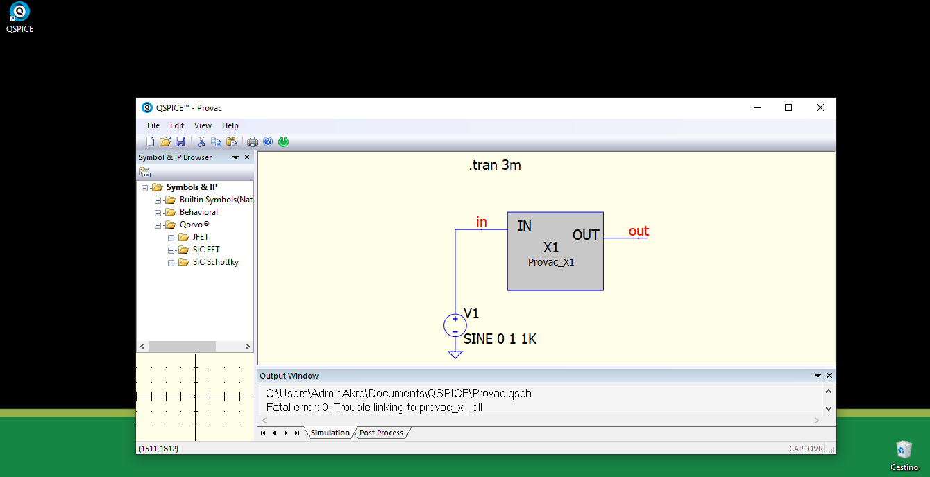The height and width of the screenshot is (477, 930).
Task: Save the schematic with the floppy disk icon
Action: tap(180, 142)
